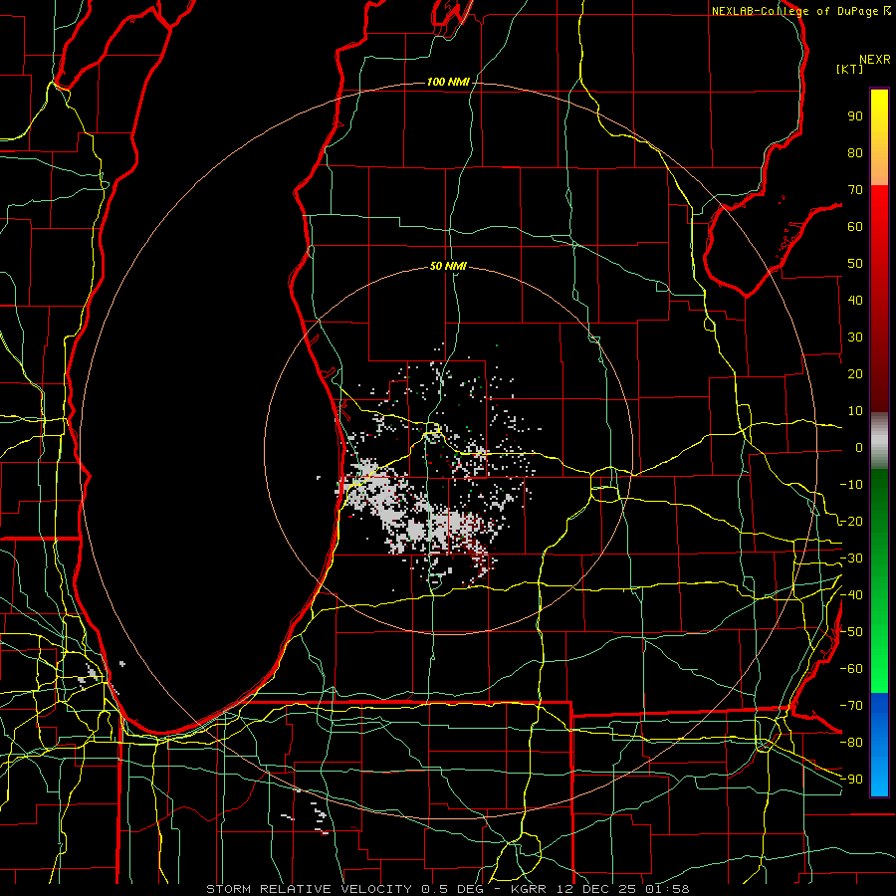
Task: Click the 60 value on velocity scale
Action: [855, 226]
